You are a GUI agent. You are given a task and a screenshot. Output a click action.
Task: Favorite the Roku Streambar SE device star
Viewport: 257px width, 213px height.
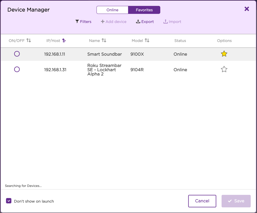pos(224,69)
